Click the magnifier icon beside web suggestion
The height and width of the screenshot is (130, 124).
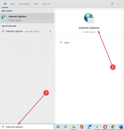pyautogui.click(x=3, y=31)
